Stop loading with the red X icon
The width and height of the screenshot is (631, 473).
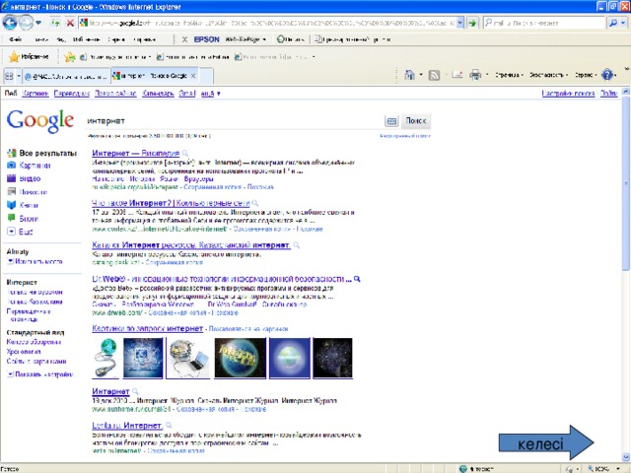coord(70,23)
